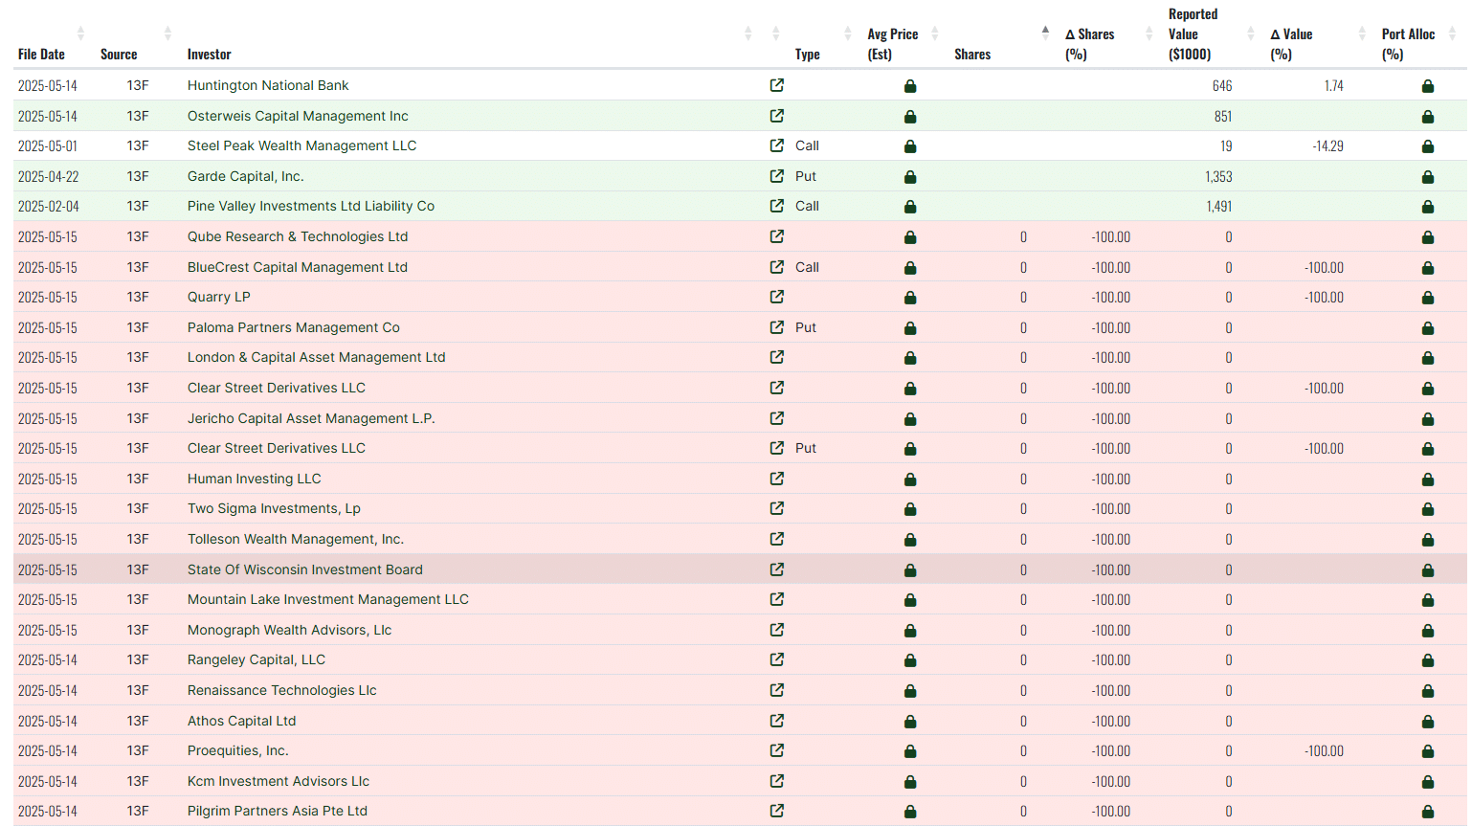Click locked Port Alloc icon for Huntington National Bank
The width and height of the screenshot is (1472, 826).
coord(1428,86)
